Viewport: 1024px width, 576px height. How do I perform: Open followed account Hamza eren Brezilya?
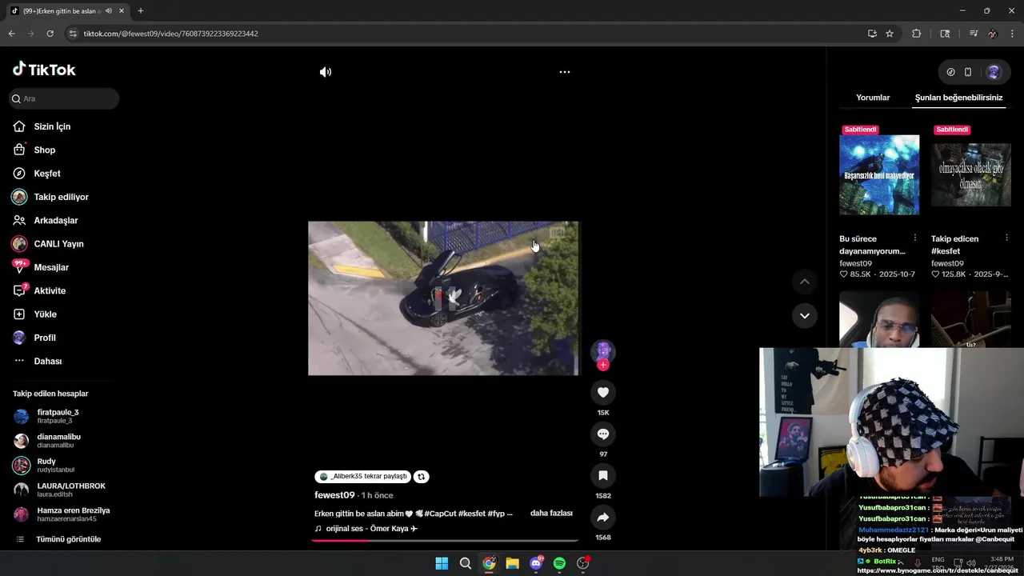tap(73, 514)
